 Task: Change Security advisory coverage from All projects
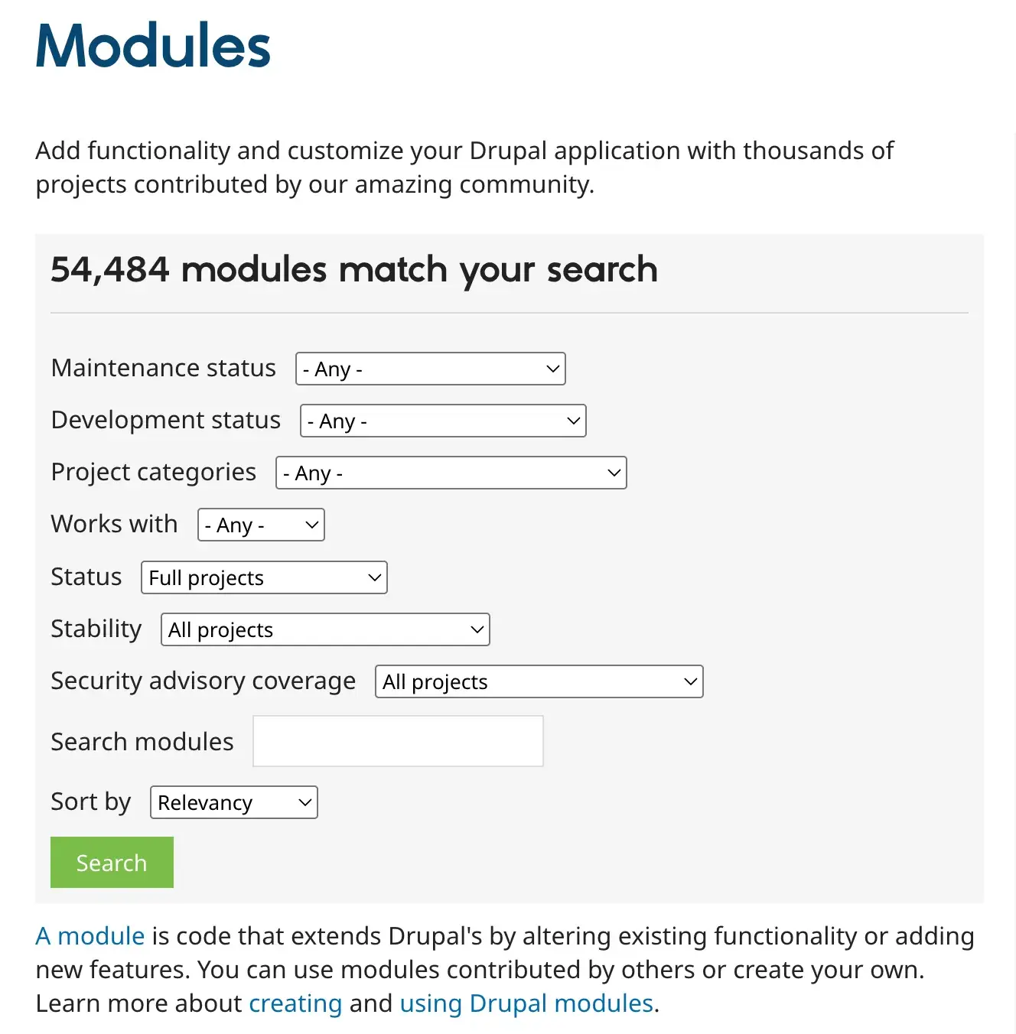(538, 681)
